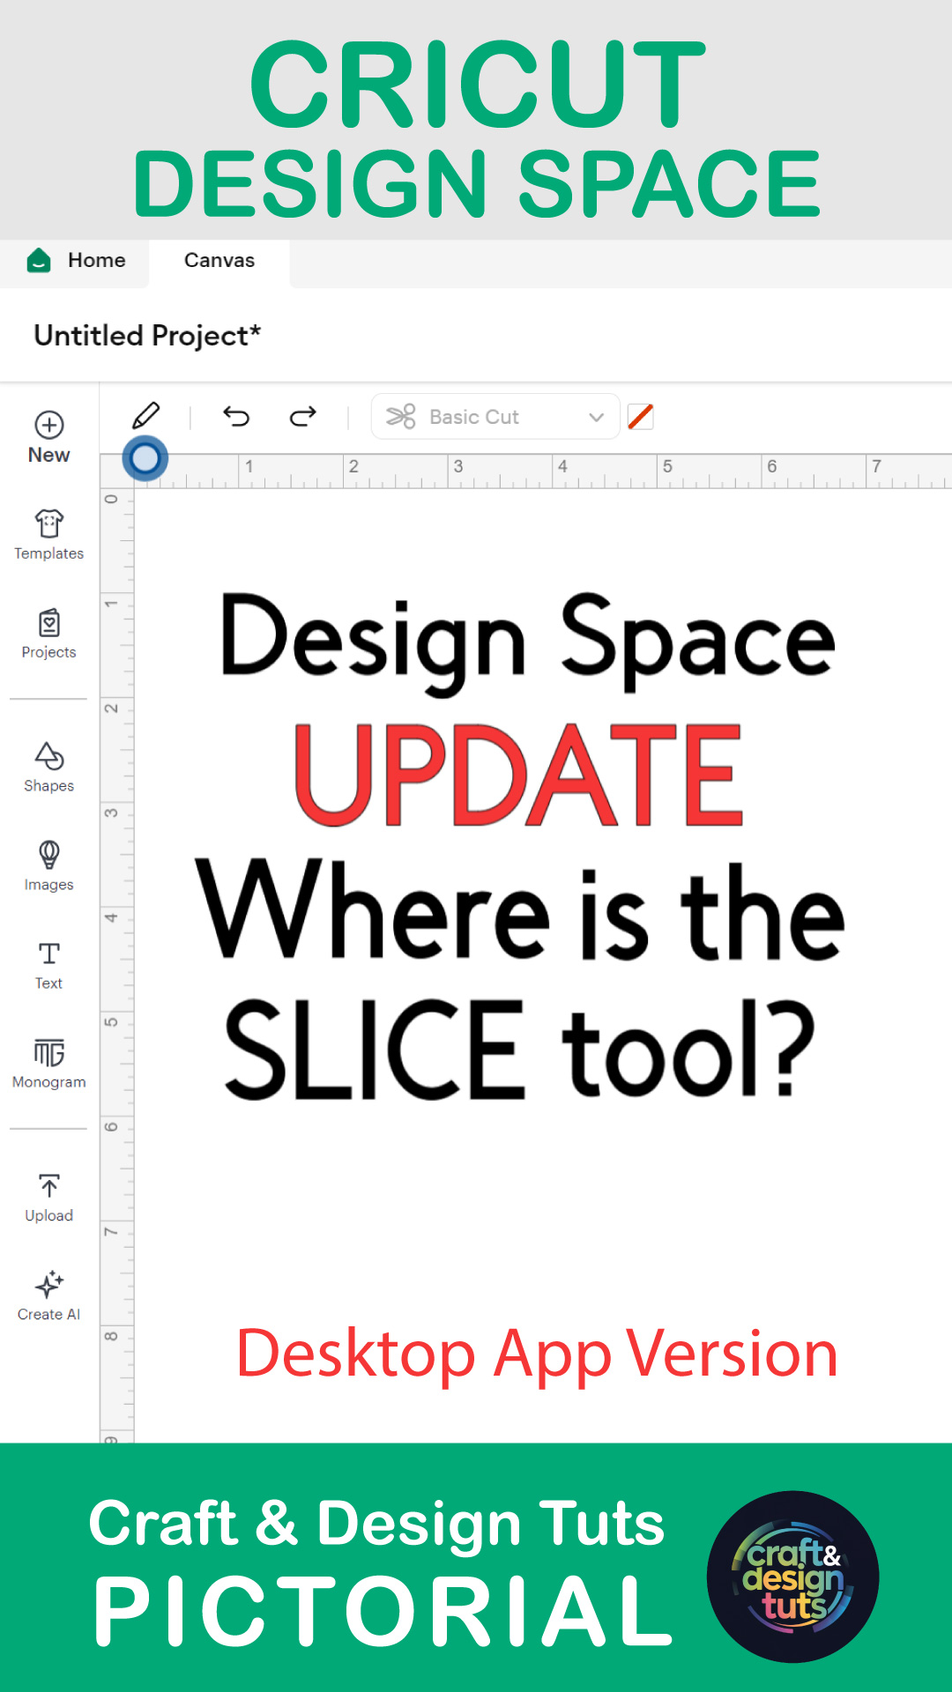Click the Untitled Project* title
Viewport: 952px width, 1692px height.
pos(147,336)
